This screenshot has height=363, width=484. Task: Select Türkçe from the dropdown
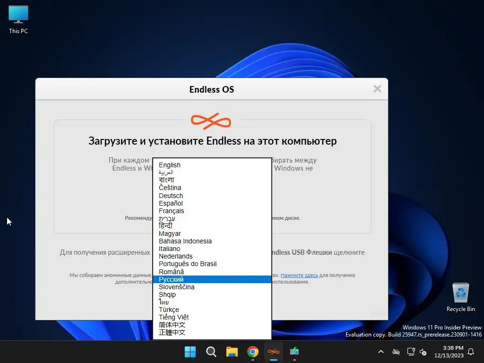point(212,310)
